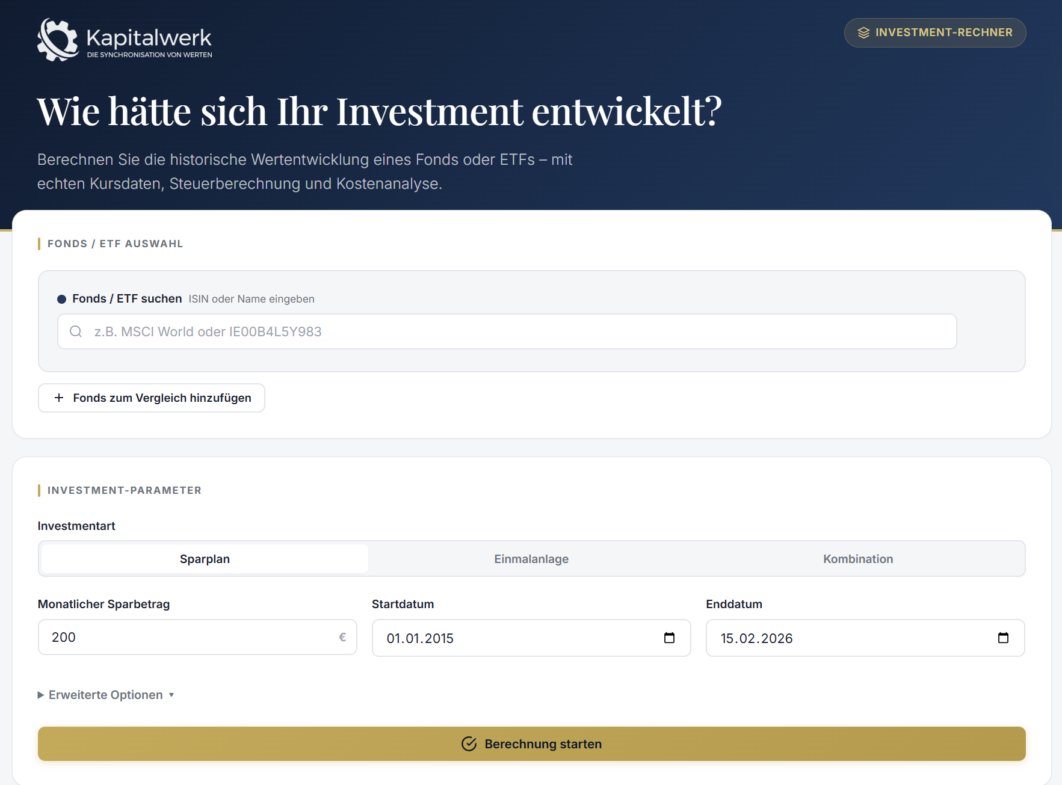Expand the Erweiterte Optionen section
The image size is (1062, 785).
coord(106,695)
